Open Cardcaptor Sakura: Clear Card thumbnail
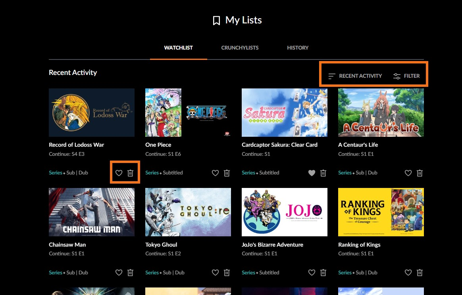 click(284, 113)
